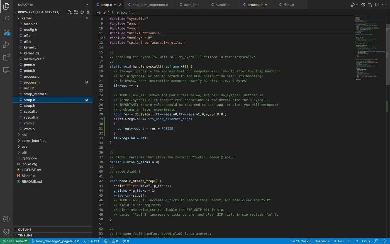390x244 pixels.
Task: Open the Accounts menu icon
Action: pos(6,219)
